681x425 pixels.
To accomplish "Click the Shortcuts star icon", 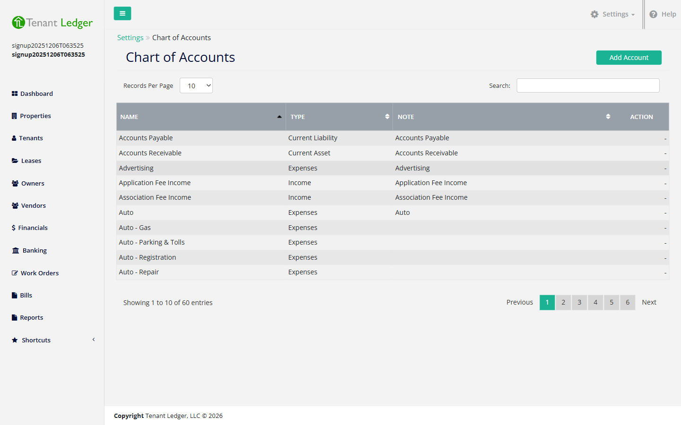I will pos(15,340).
